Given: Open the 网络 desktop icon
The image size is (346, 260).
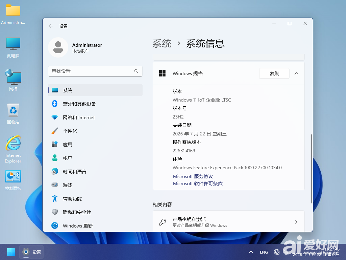Looking at the screenshot, I should pos(13,80).
